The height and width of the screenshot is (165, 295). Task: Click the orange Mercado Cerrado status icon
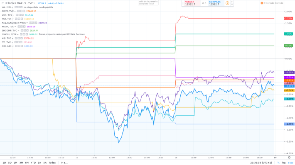point(262,3)
